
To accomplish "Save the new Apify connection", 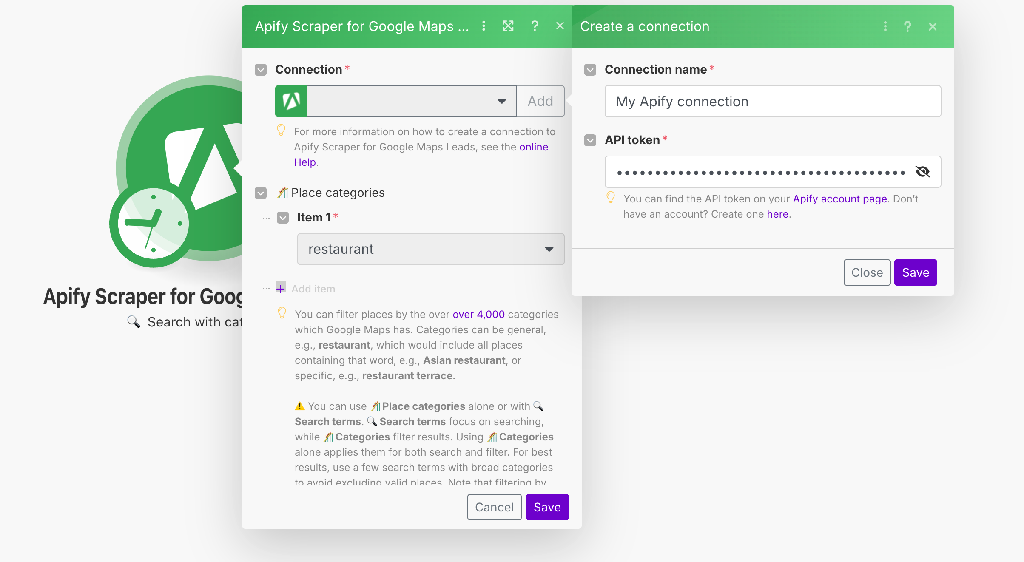I will point(915,272).
